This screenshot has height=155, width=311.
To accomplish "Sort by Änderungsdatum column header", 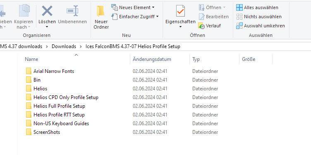I will [x=152, y=59].
